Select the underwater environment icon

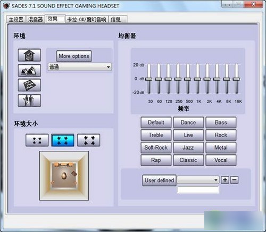pyautogui.click(x=29, y=85)
